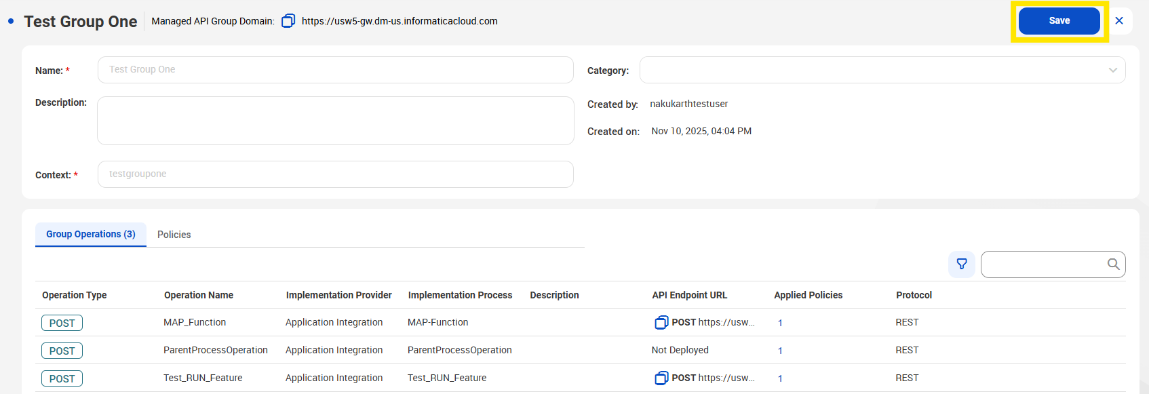Viewport: 1149px width, 394px height.
Task: Copy the MAP_Function API endpoint URL
Action: (x=661, y=323)
